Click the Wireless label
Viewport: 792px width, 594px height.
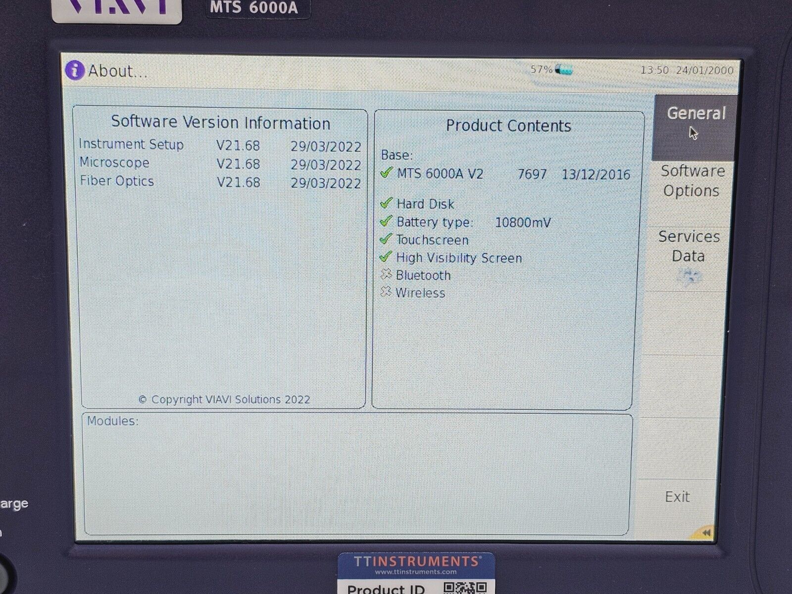(x=420, y=293)
